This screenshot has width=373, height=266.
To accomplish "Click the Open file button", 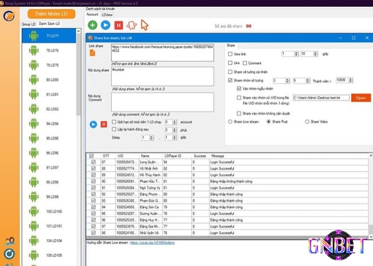I will point(360,98).
